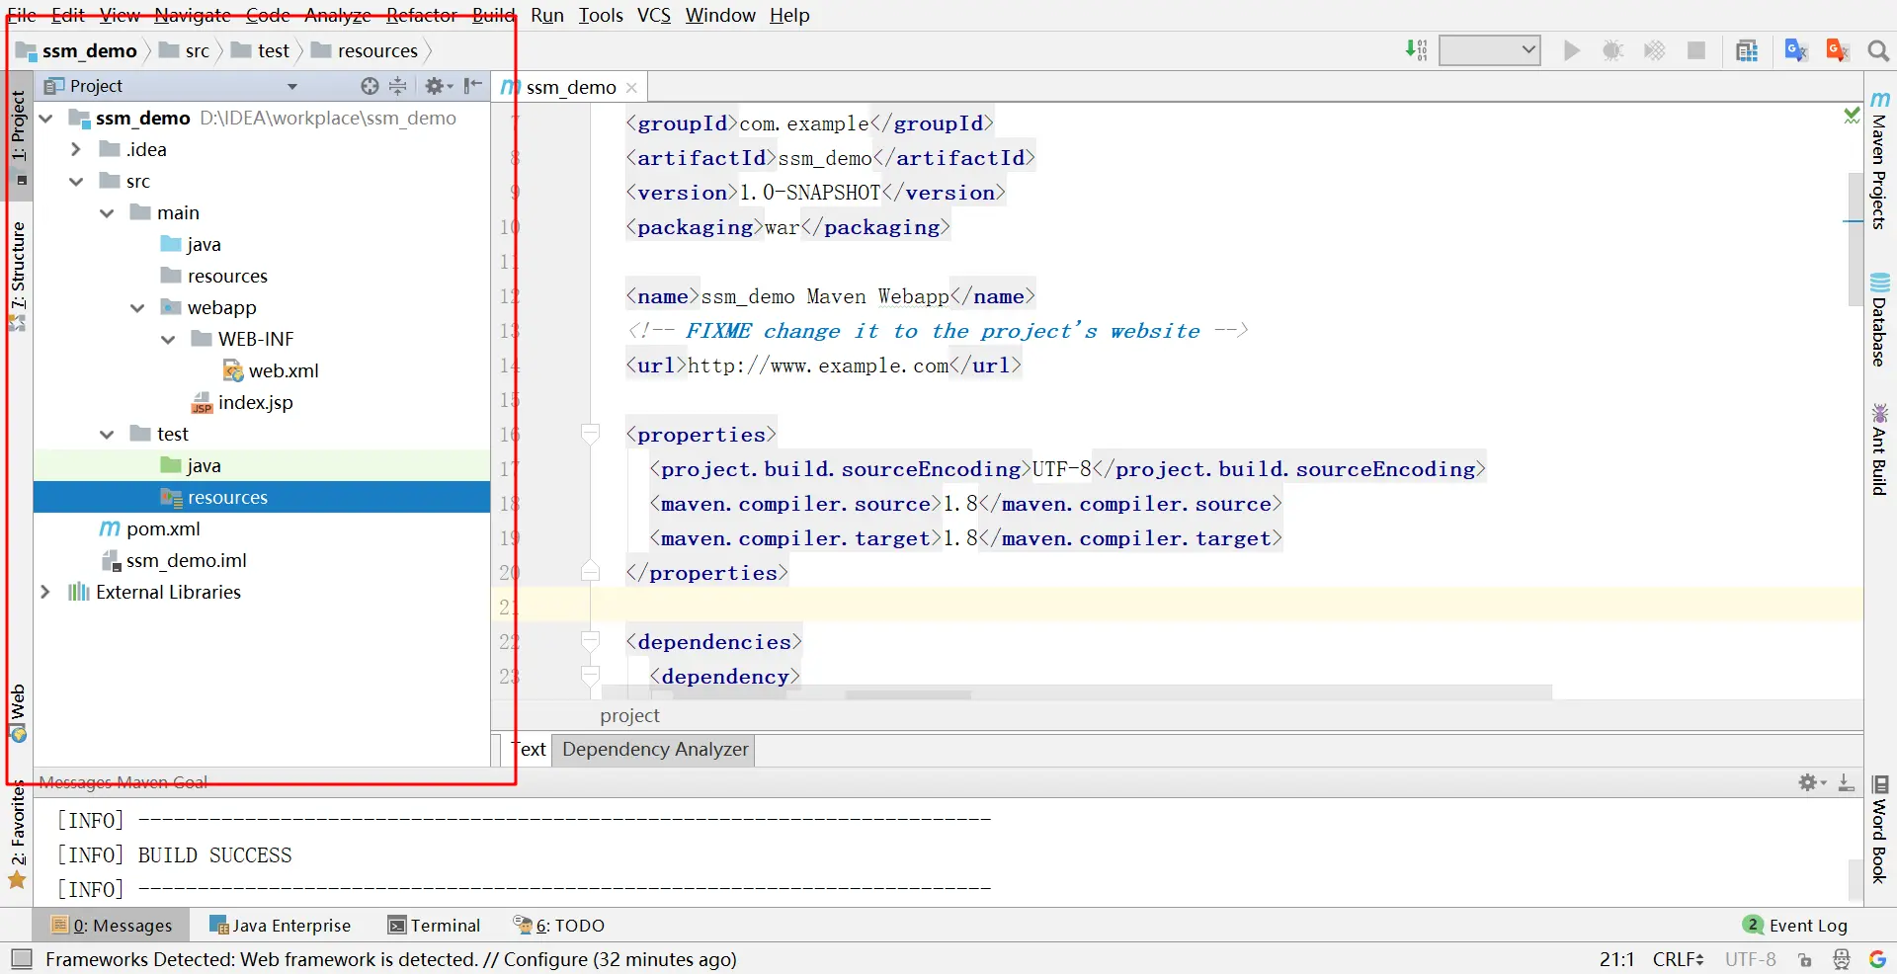The image size is (1897, 974).
Task: Hide the Messages panel
Action: (1846, 783)
